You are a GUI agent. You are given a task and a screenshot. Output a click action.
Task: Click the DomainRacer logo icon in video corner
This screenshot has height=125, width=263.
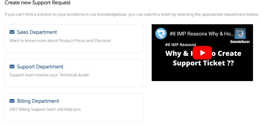coord(240,33)
